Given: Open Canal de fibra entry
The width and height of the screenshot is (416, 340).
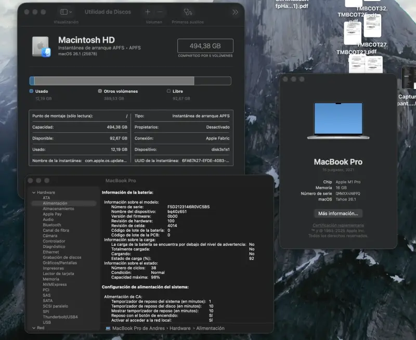Looking at the screenshot, I should tap(56, 230).
